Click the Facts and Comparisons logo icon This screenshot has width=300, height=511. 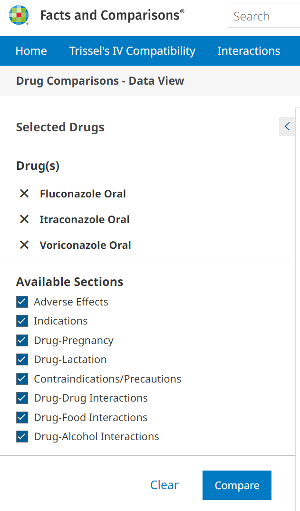(19, 15)
